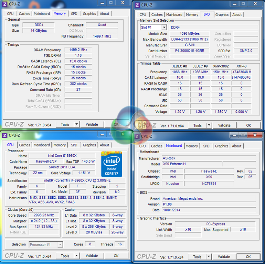Open Tools dropdown arrow in SPD window
The height and width of the screenshot is (264, 265).
[209, 125]
